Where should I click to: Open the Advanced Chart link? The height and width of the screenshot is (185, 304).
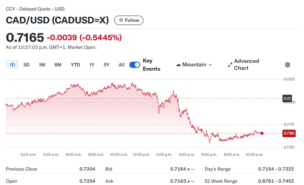pyautogui.click(x=243, y=64)
